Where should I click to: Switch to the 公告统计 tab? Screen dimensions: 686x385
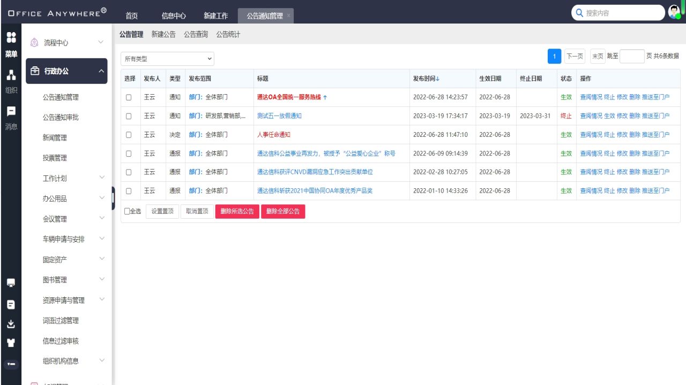(227, 34)
